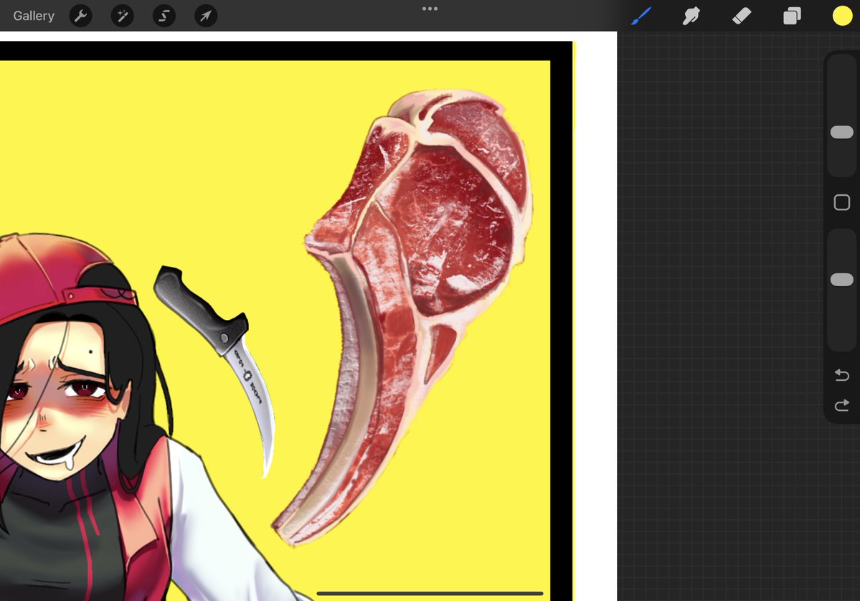Open the Layers panel
Screen dimensions: 860x601
point(792,16)
